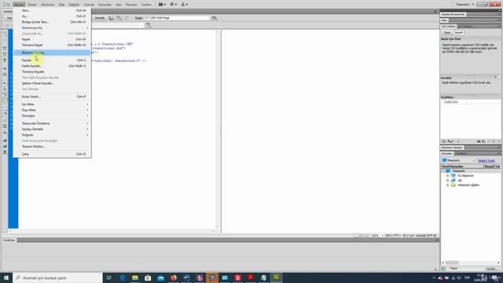Expand the Tarayıcıda Önizleme submenu

tap(52, 123)
